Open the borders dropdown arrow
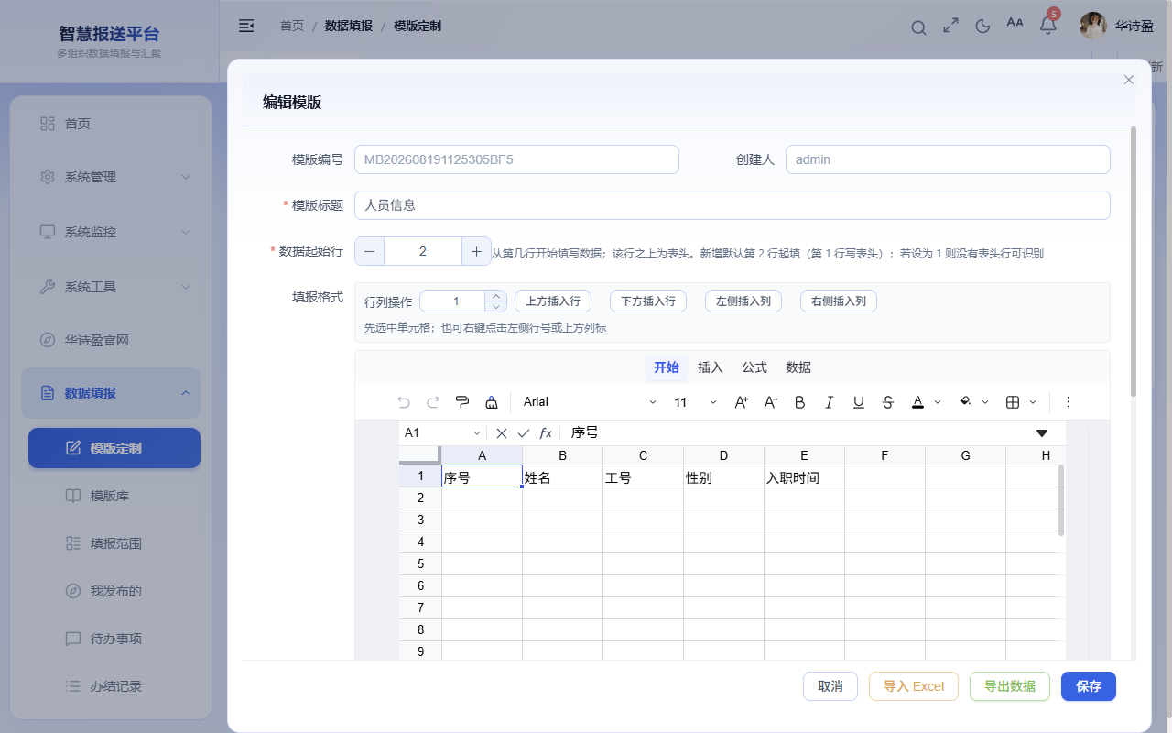The width and height of the screenshot is (1172, 733). point(1033,402)
